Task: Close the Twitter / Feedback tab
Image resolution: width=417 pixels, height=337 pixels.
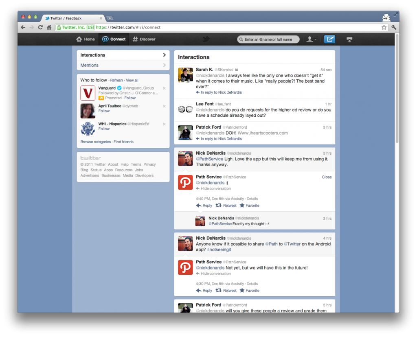Action: click(101, 18)
